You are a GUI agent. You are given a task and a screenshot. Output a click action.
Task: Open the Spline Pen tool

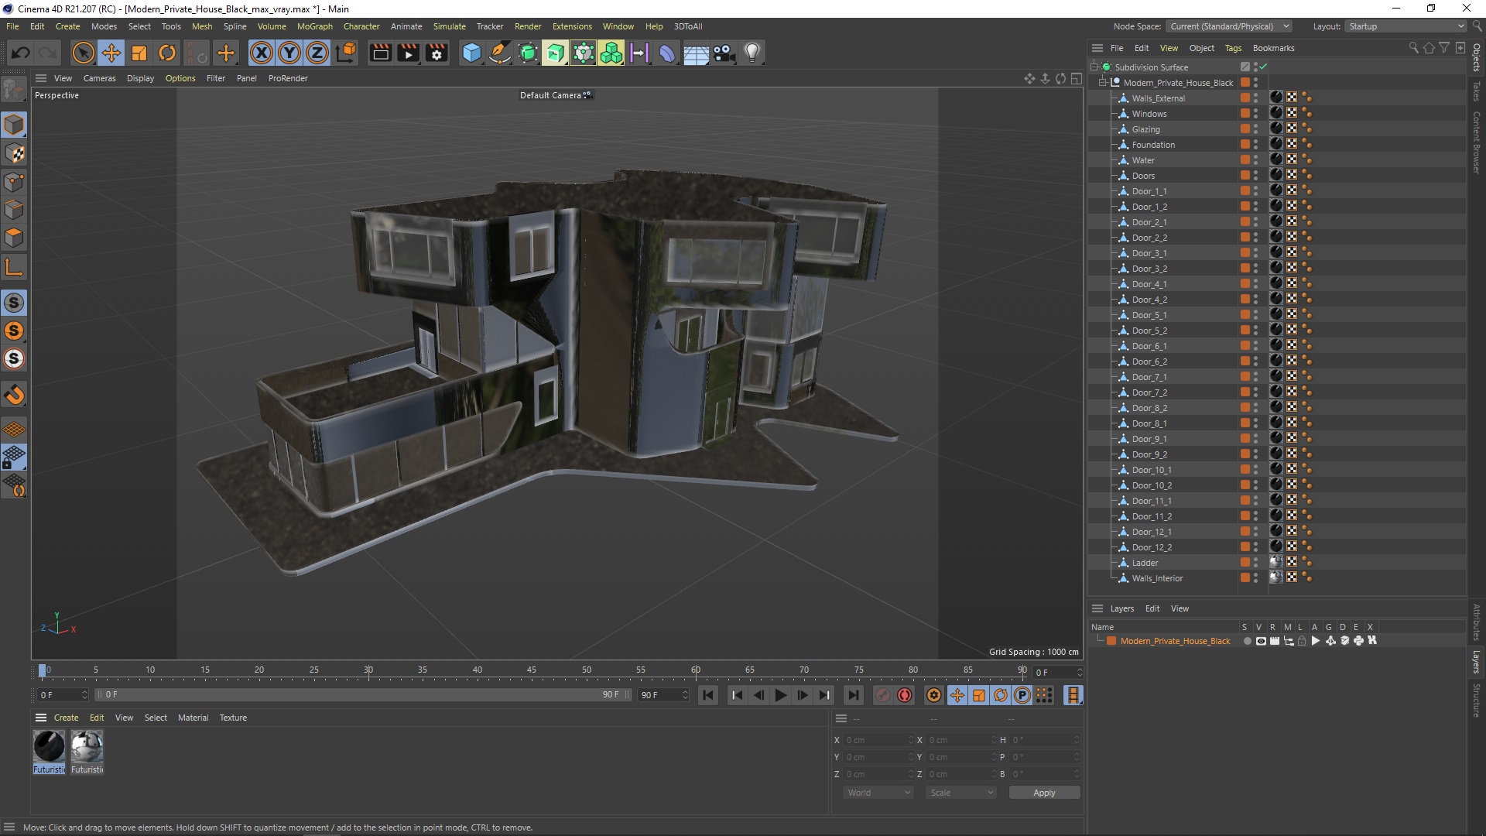(x=500, y=53)
